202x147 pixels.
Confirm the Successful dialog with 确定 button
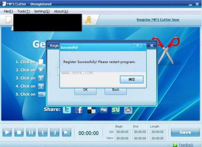pos(132,79)
